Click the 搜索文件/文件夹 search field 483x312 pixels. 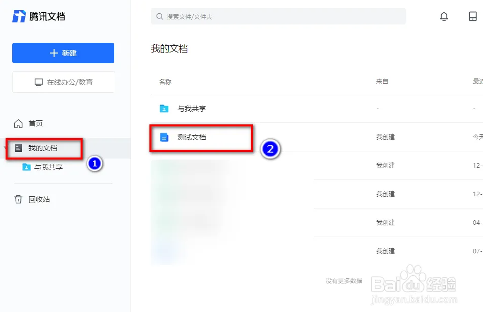pos(281,16)
